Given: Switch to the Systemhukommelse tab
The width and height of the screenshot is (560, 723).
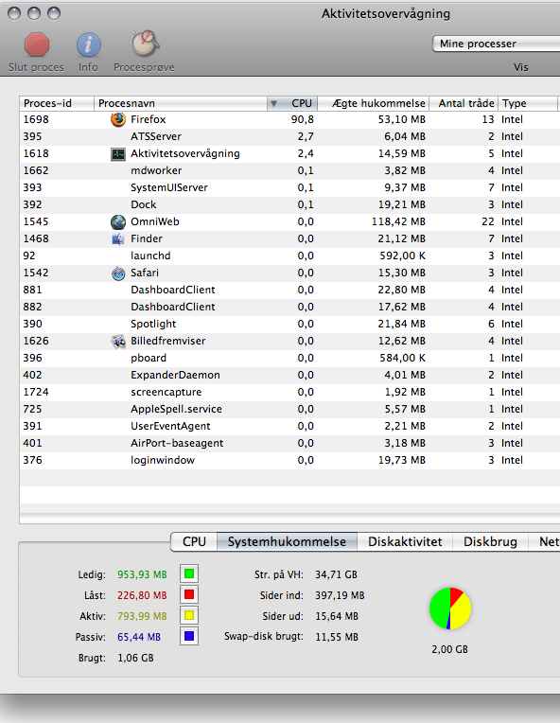Looking at the screenshot, I should pyautogui.click(x=287, y=542).
